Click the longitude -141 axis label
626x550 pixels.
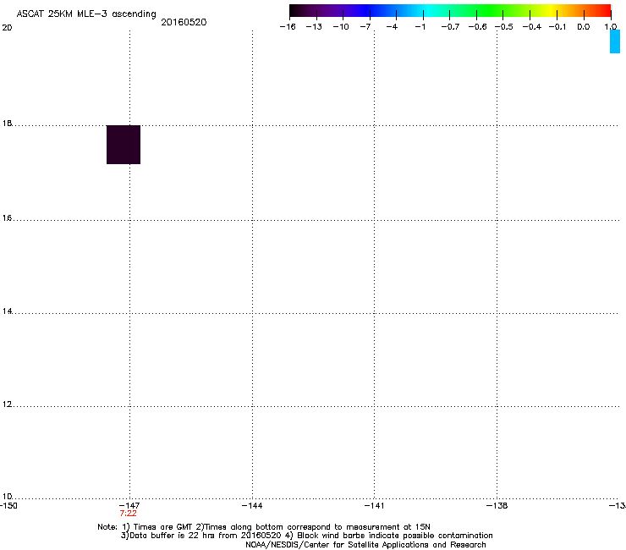coord(374,506)
